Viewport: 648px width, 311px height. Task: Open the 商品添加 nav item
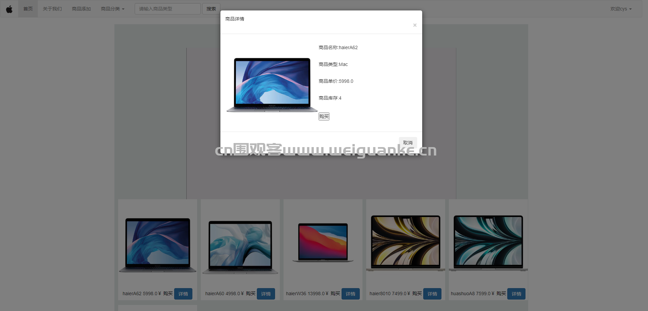(x=81, y=9)
